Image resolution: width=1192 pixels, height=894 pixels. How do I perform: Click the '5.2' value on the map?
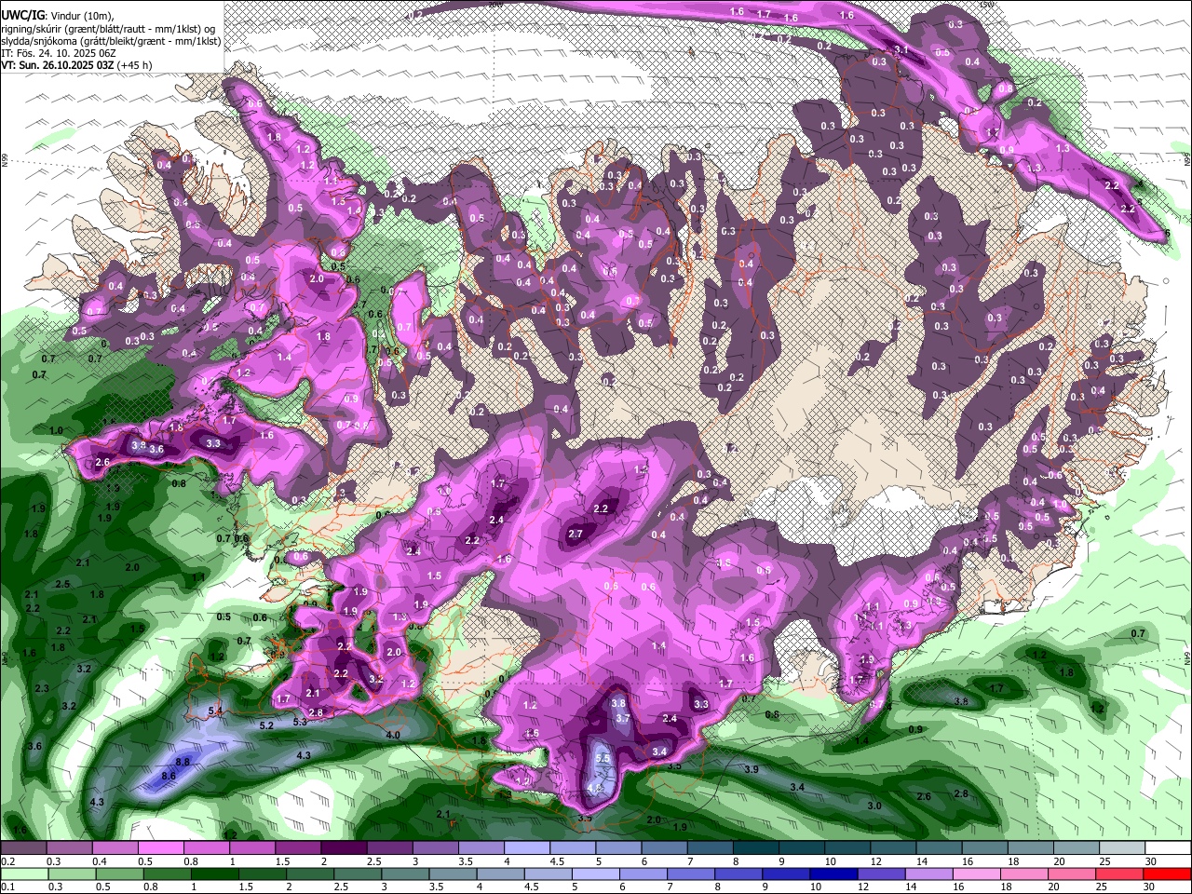click(x=265, y=725)
